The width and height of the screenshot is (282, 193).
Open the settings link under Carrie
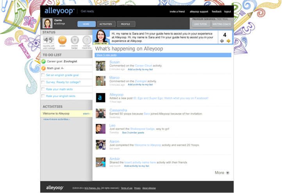coord(60,23)
